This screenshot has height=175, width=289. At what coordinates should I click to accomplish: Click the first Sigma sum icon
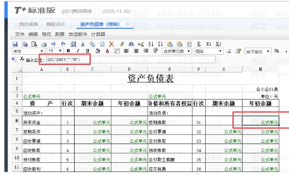199,44
